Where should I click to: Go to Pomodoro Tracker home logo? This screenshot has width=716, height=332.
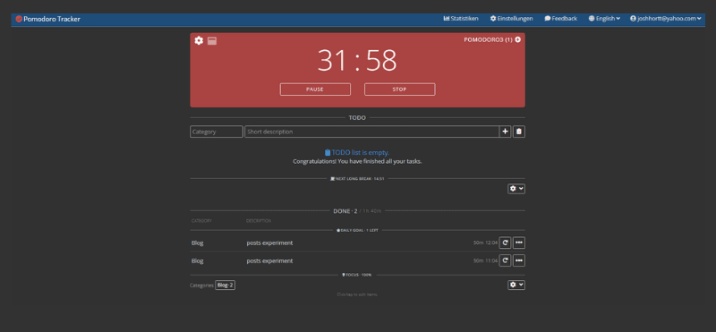tap(48, 19)
